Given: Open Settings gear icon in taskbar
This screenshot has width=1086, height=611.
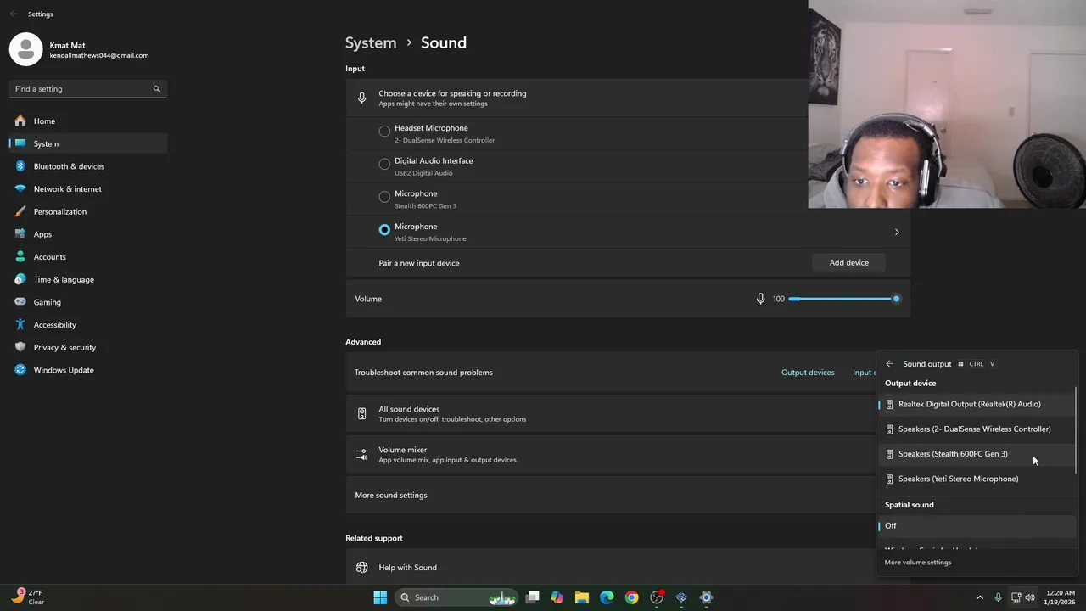Looking at the screenshot, I should click(706, 597).
